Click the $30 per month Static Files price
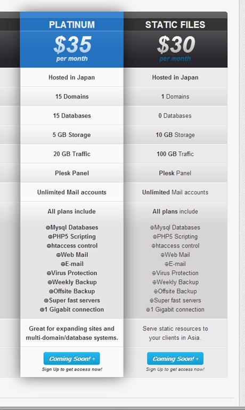 [176, 49]
